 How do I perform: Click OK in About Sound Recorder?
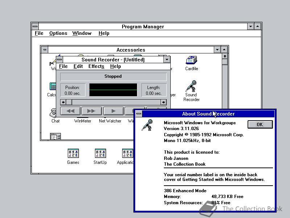coord(260,124)
